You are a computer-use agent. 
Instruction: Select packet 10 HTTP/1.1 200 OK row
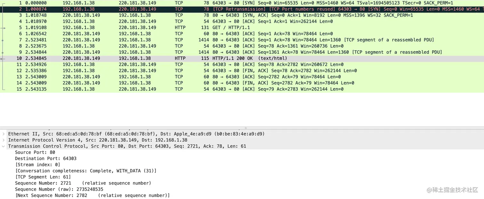(x=242, y=58)
